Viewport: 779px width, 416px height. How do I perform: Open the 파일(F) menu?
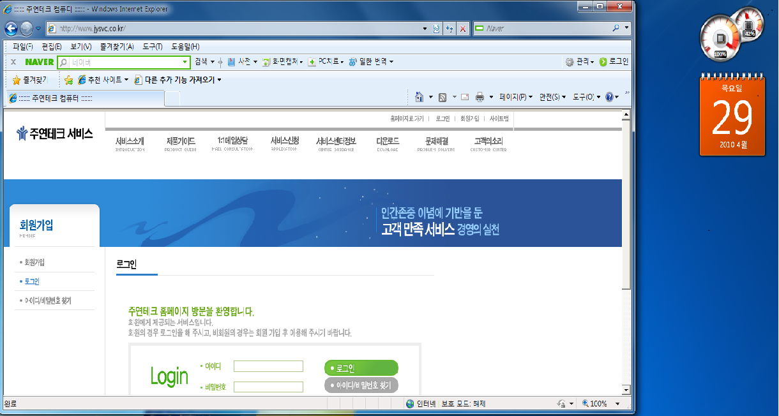(x=22, y=47)
